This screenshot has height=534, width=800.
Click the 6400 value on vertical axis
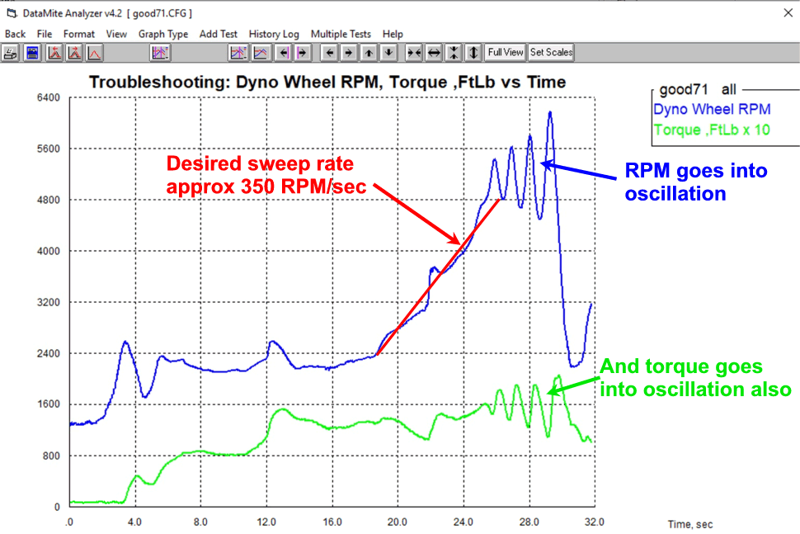tap(49, 97)
